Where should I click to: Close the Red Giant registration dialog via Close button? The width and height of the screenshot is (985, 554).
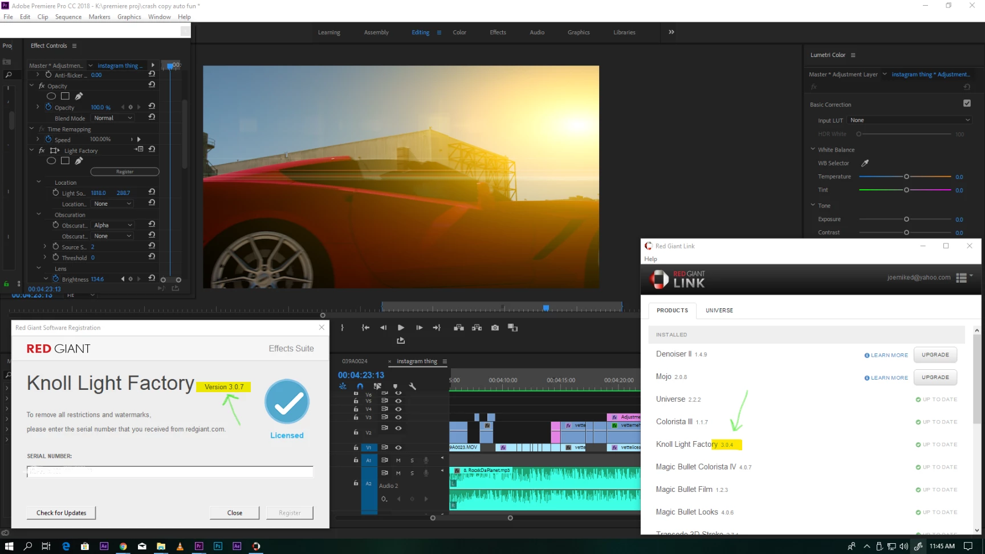(x=235, y=513)
